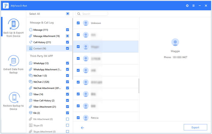The image size is (212, 134).
Task: Click the Contact category icon
Action: click(31, 48)
